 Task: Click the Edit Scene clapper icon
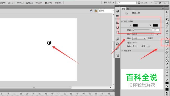point(91,11)
